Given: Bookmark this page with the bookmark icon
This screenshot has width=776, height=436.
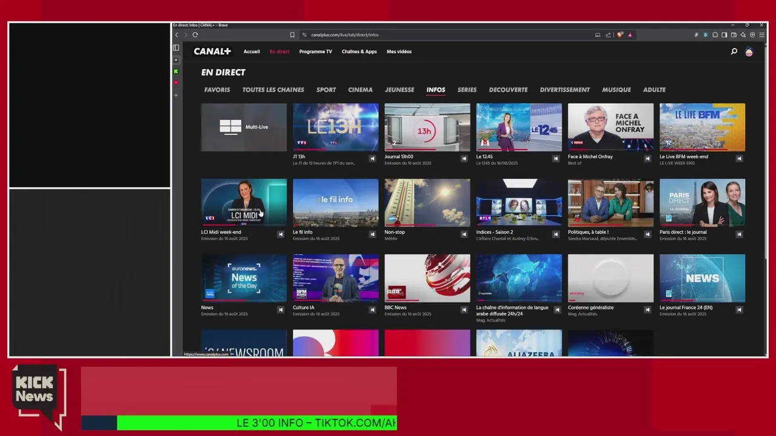Looking at the screenshot, I should click(x=292, y=35).
